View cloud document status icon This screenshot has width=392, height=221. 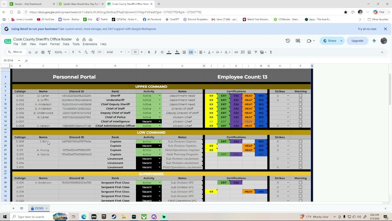[x=91, y=40]
